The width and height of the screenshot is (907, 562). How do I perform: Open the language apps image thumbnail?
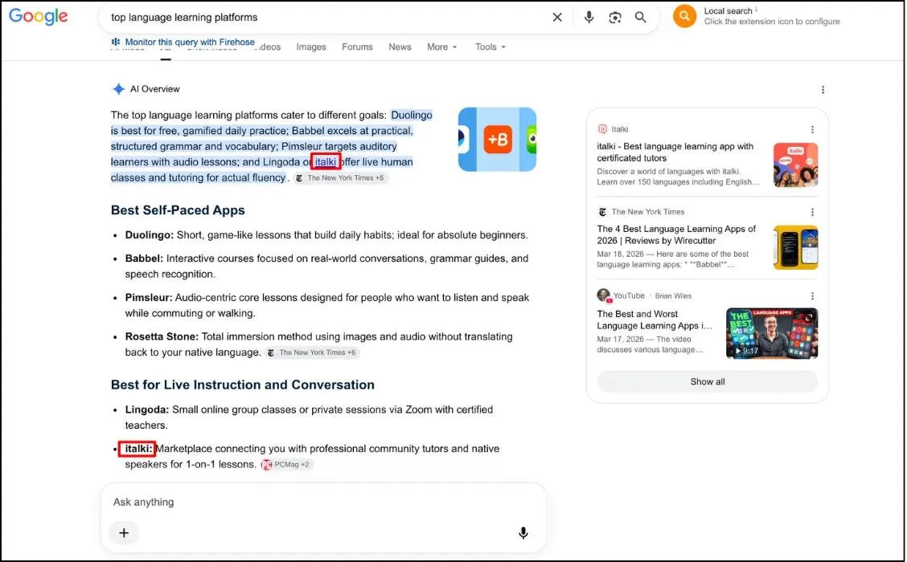[x=498, y=139]
